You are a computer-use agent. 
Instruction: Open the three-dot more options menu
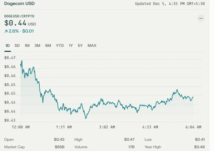[201, 18]
